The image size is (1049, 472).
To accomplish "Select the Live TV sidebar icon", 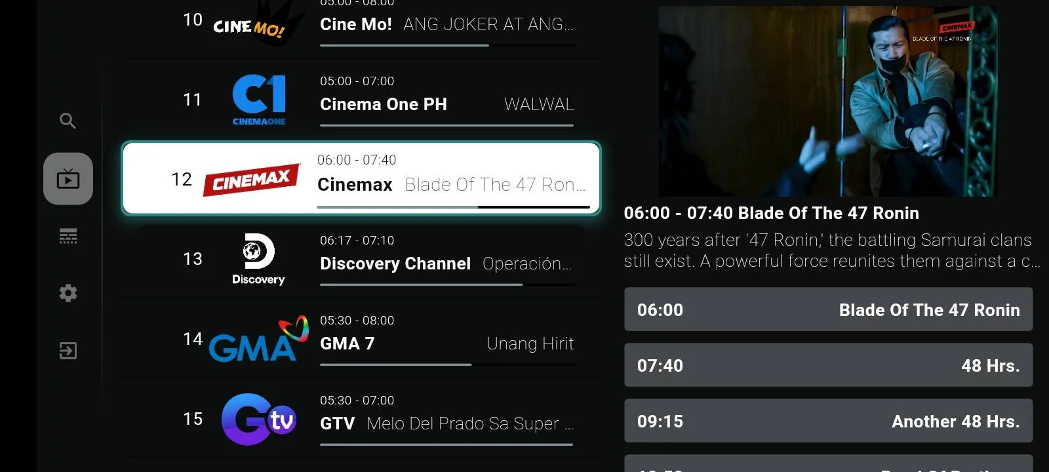I will pyautogui.click(x=68, y=179).
